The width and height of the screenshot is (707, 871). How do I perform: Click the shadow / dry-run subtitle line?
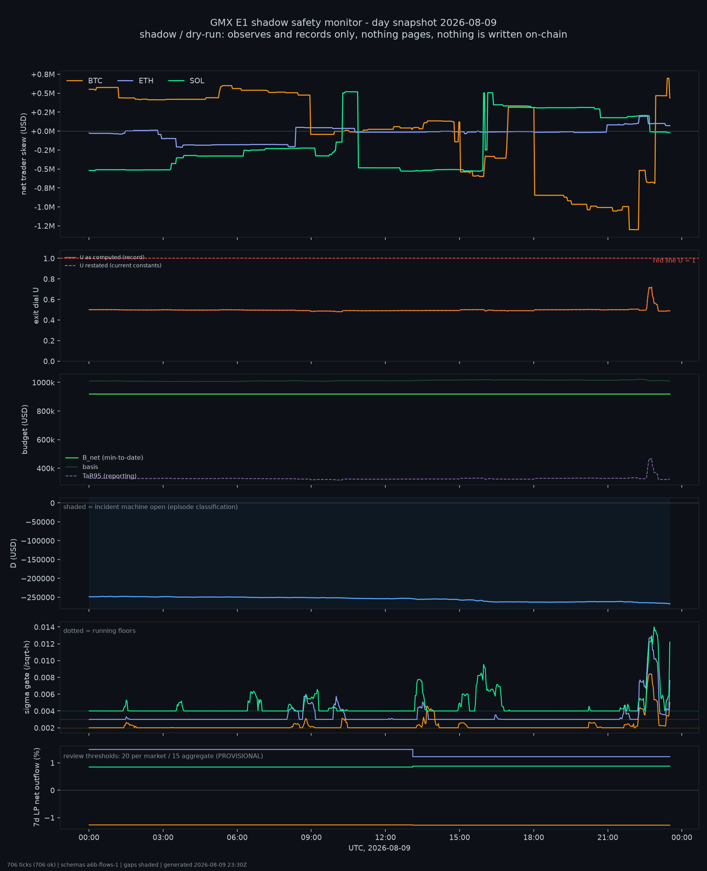pos(353,34)
